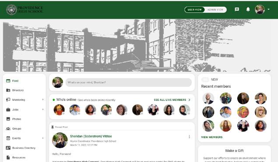278x162 pixels.
Task: Select the User View toggle option
Action: coord(195,10)
